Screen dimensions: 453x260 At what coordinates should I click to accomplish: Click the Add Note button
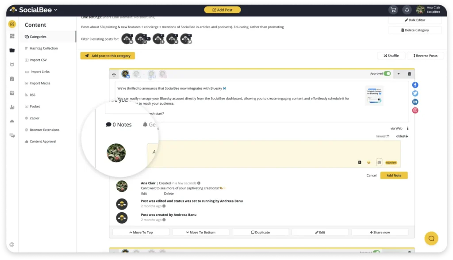[394, 176]
